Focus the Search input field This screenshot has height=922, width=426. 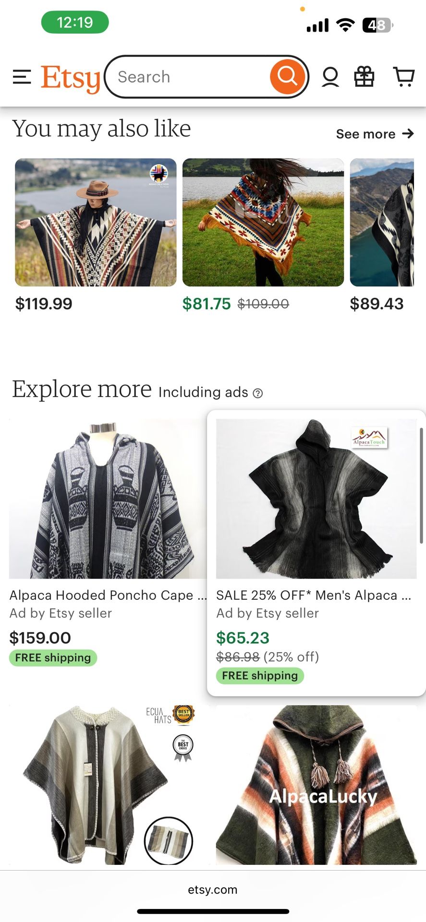point(187,77)
